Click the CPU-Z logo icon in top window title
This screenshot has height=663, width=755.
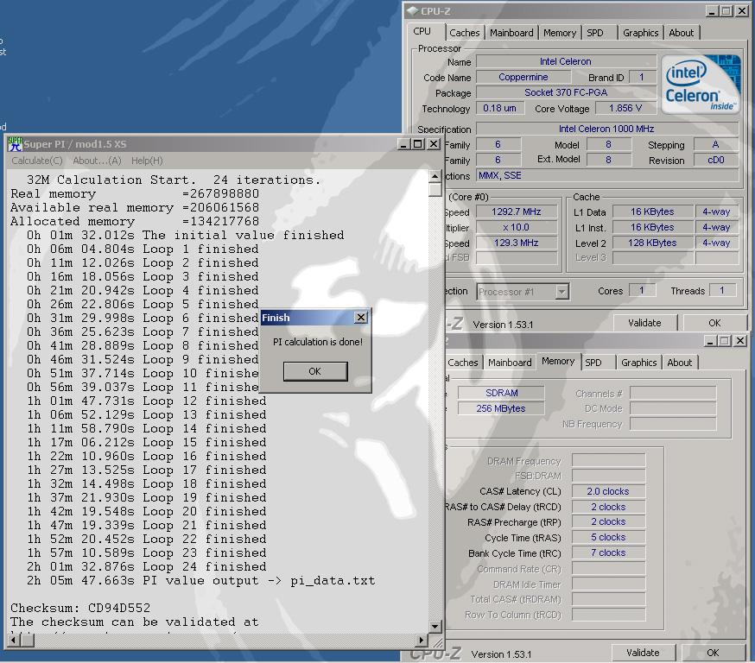coord(413,10)
